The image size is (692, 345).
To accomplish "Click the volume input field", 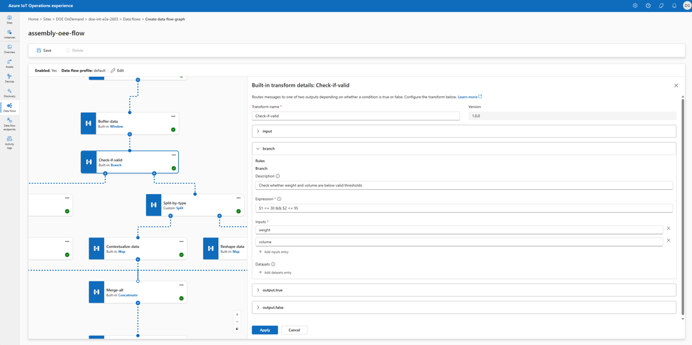I will pos(459,242).
